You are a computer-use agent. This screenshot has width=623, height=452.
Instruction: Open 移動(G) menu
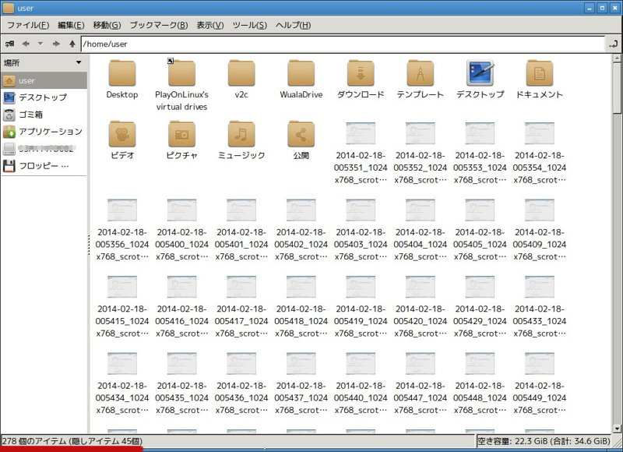tap(107, 25)
